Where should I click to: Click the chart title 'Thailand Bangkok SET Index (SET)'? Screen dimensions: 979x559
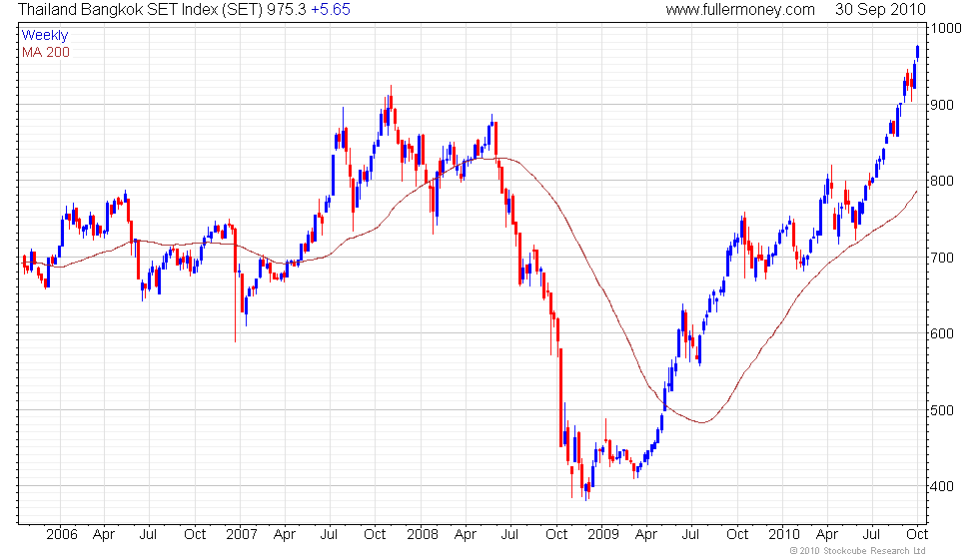[x=141, y=9]
